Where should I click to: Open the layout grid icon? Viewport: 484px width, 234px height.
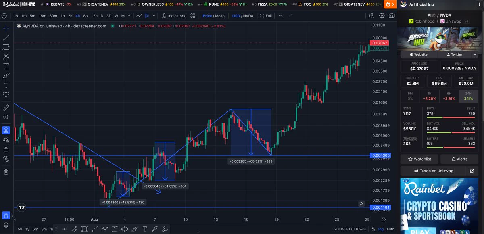[x=193, y=16]
